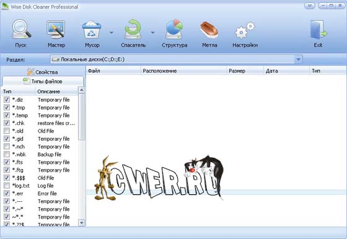The width and height of the screenshot is (347, 239).
Task: Enable the *.old file type checkbox
Action: pos(7,131)
